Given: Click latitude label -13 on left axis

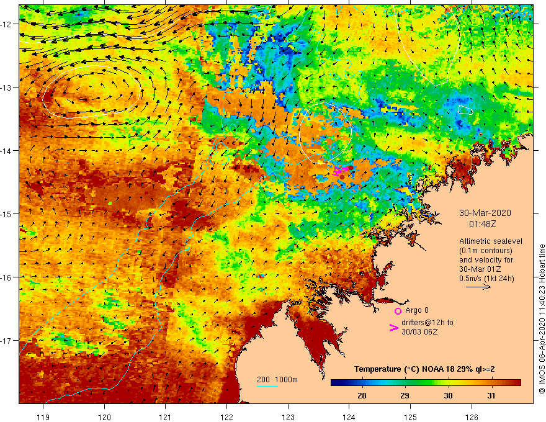Looking at the screenshot, I should click(x=6, y=88).
